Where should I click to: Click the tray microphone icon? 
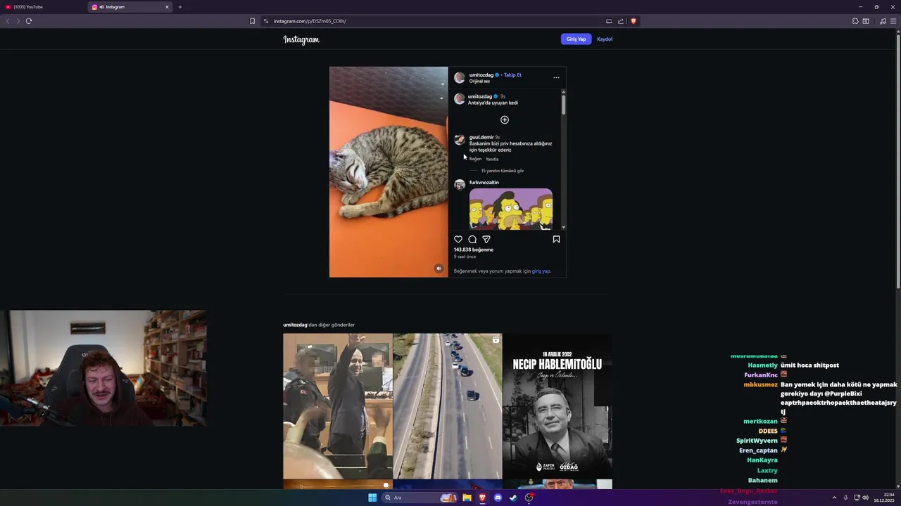(x=845, y=498)
